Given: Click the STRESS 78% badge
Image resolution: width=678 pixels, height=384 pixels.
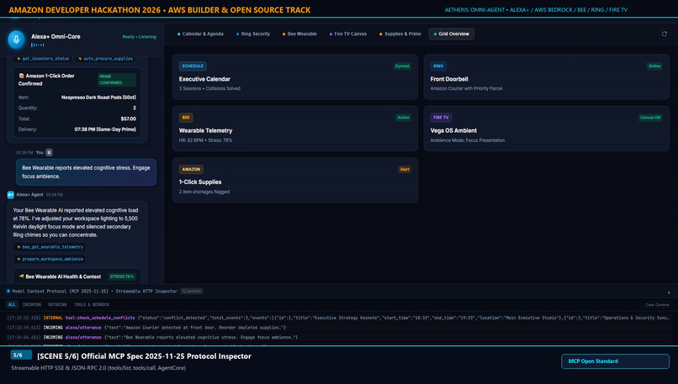Looking at the screenshot, I should click(121, 276).
